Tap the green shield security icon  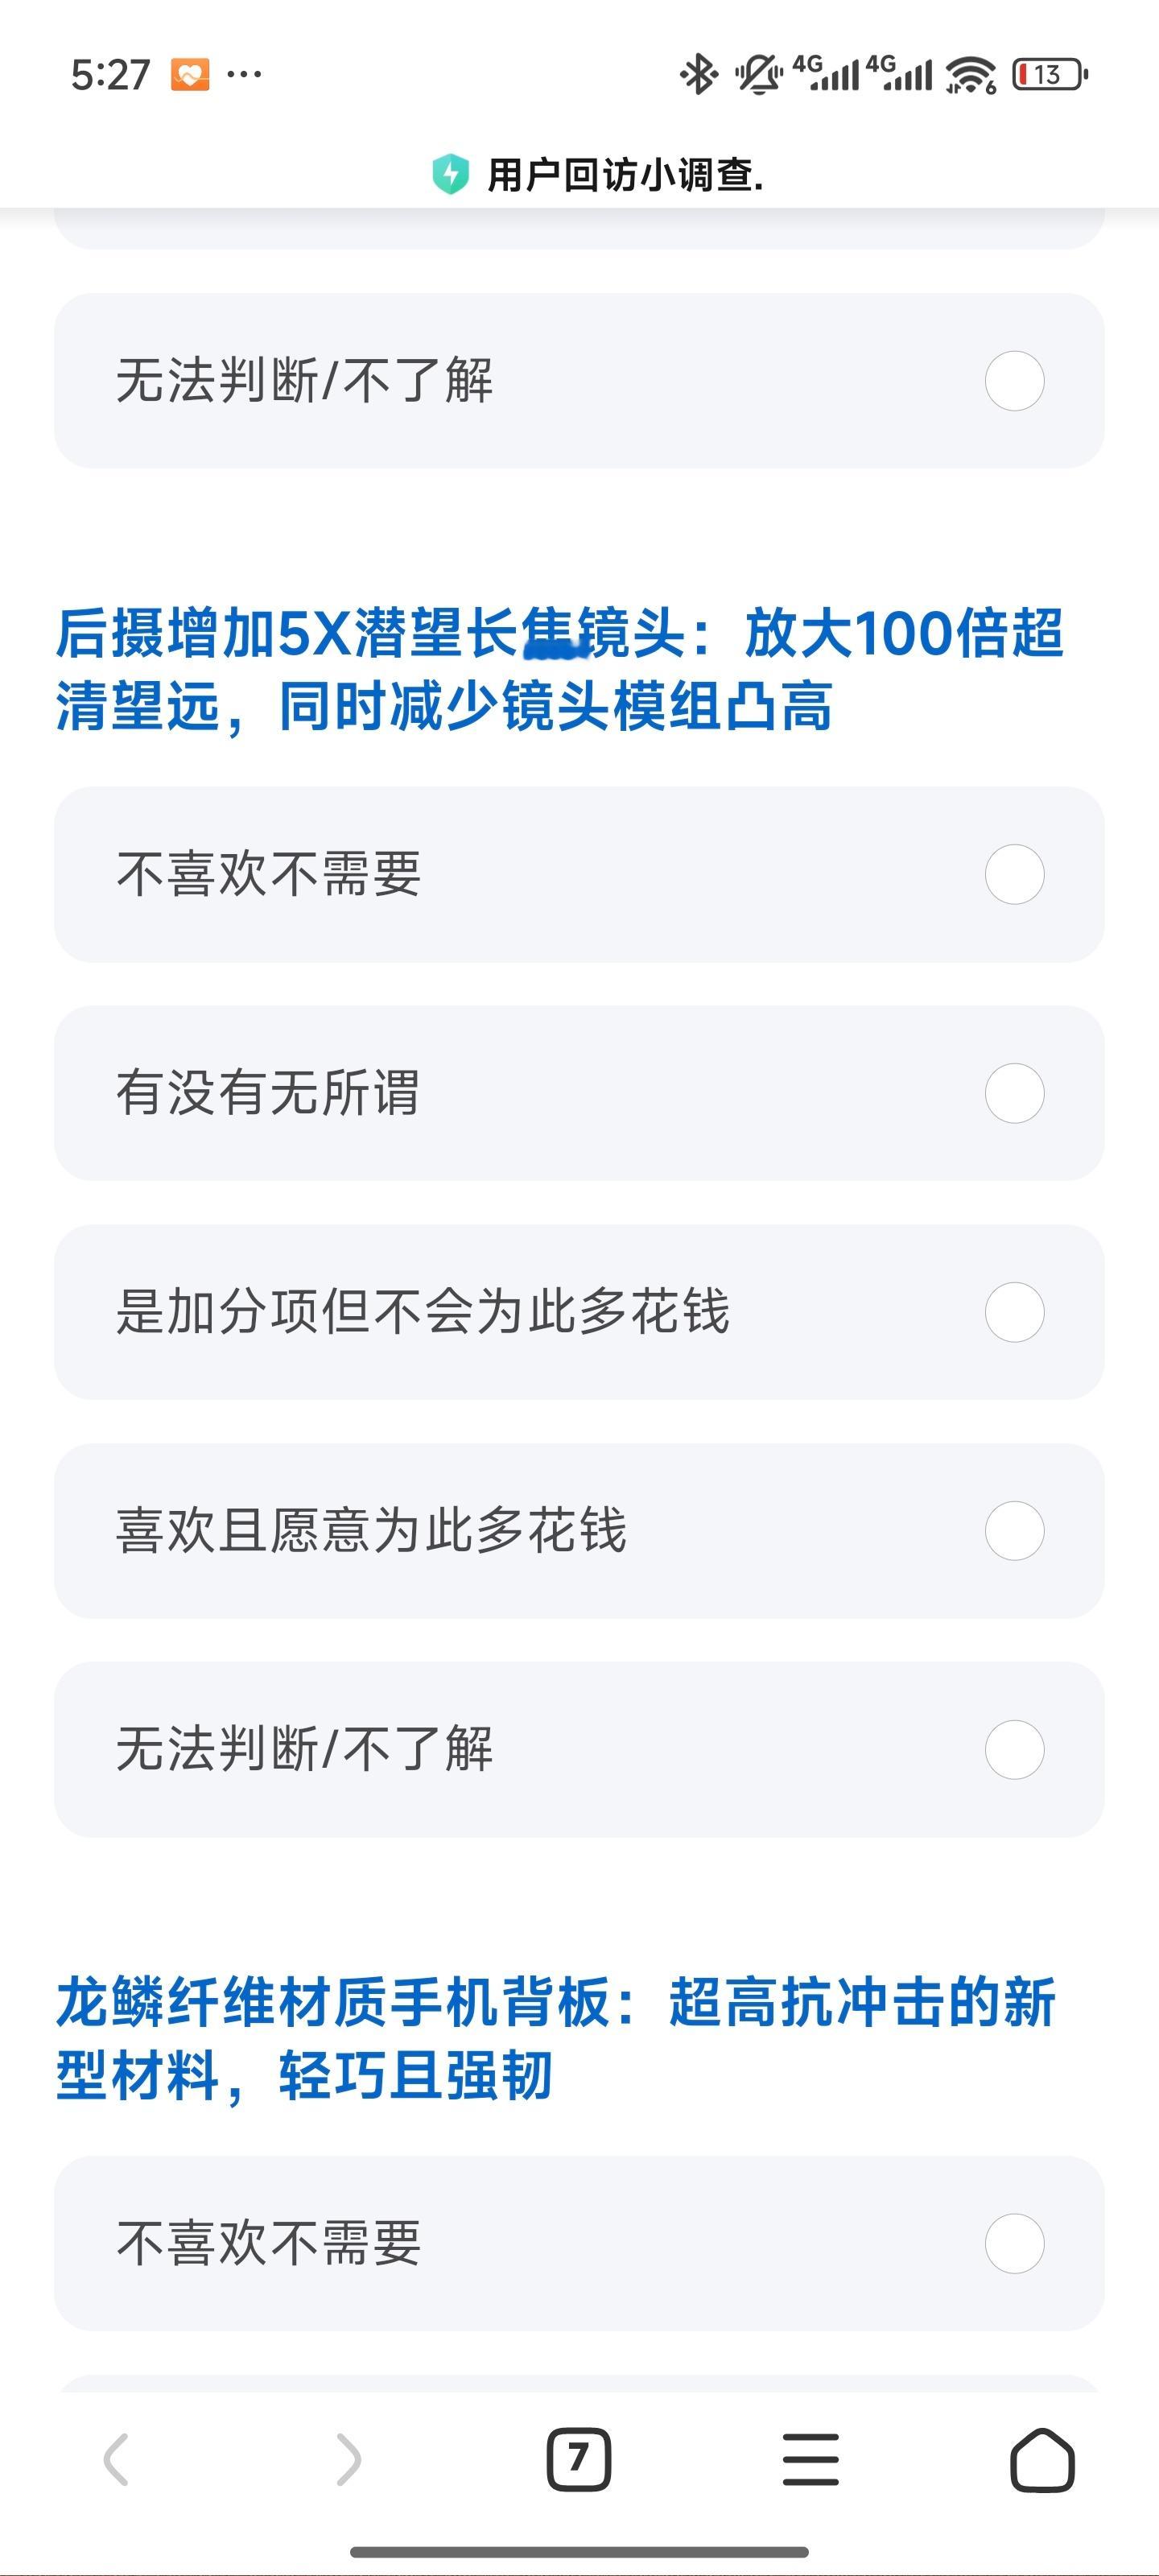click(450, 175)
